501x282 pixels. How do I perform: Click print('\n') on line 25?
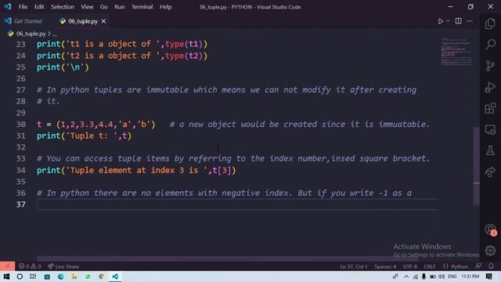(x=63, y=67)
